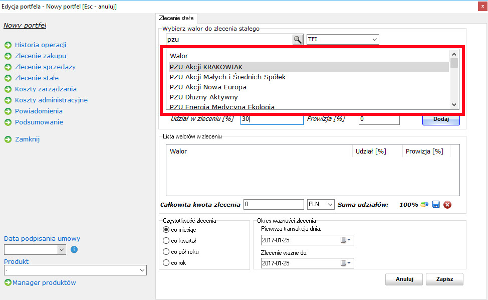This screenshot has width=488, height=300.
Task: Click the magnifier search icon beside pzu
Action: click(298, 40)
